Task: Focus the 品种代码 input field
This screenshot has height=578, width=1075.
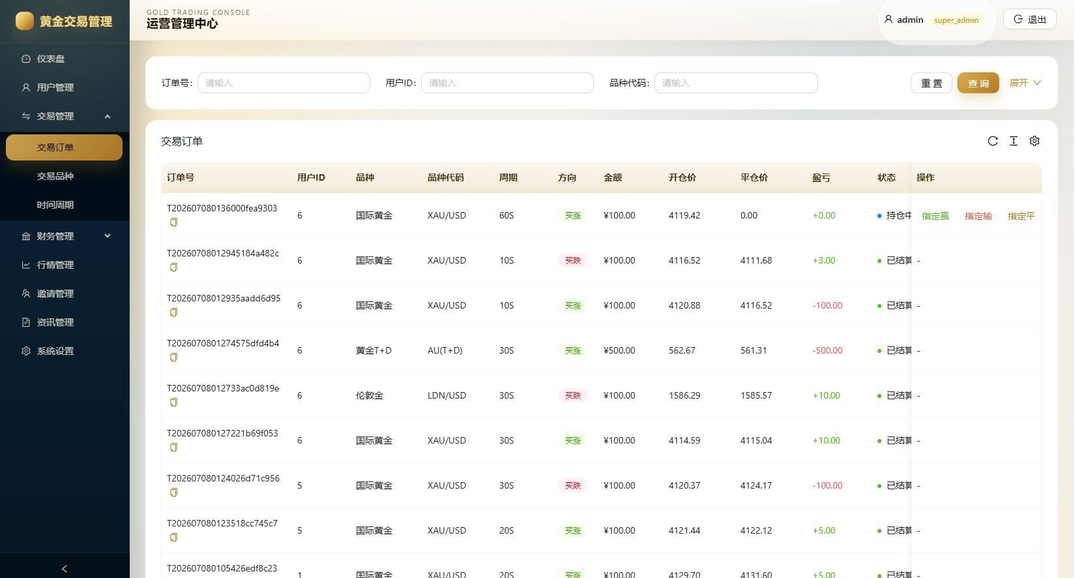Action: click(736, 83)
